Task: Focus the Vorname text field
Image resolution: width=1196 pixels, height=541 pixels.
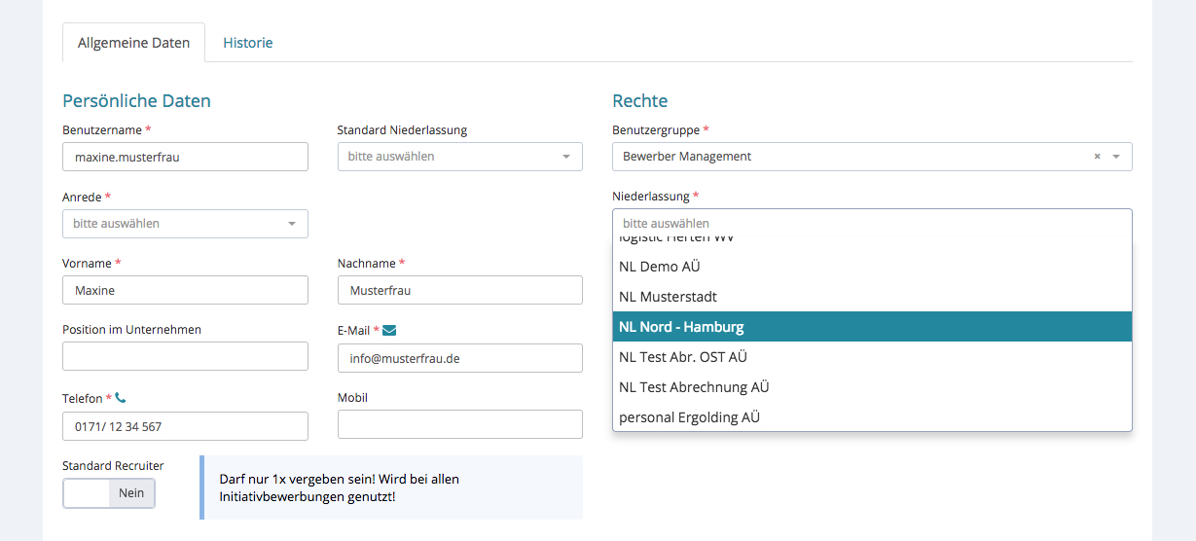Action: click(x=185, y=290)
